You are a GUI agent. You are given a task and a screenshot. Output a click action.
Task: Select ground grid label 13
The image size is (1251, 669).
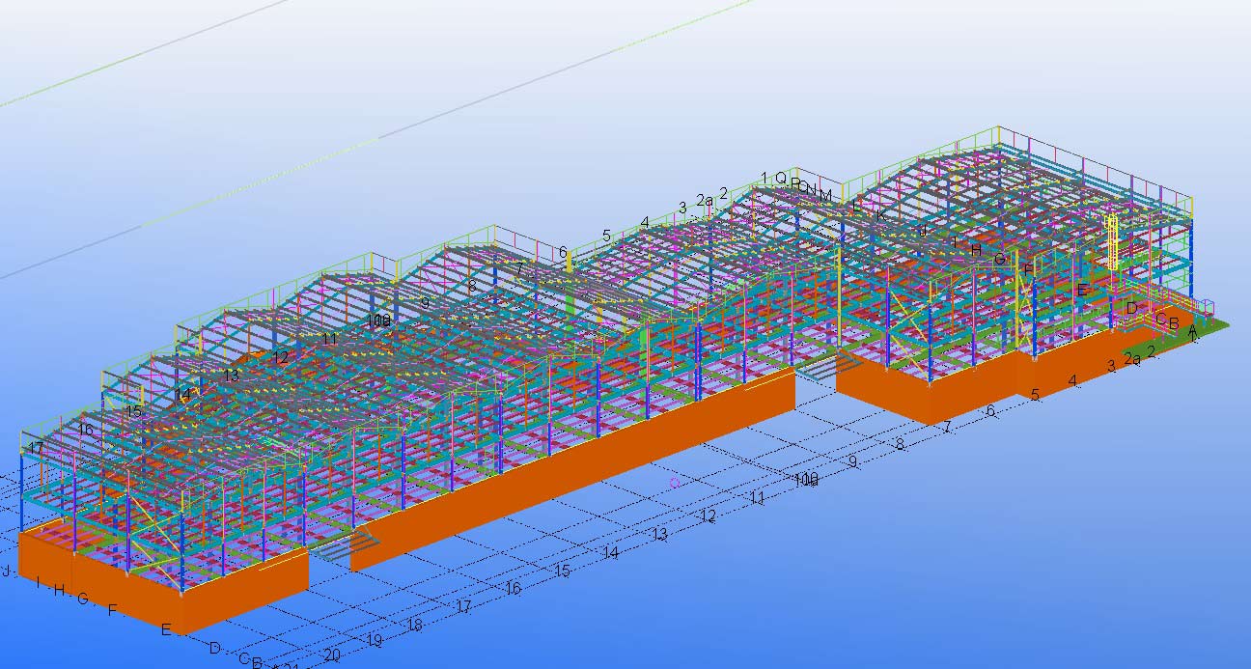[x=660, y=535]
